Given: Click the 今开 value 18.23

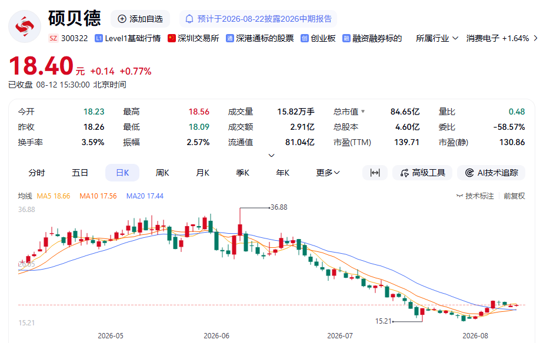Looking at the screenshot, I should (x=94, y=112).
